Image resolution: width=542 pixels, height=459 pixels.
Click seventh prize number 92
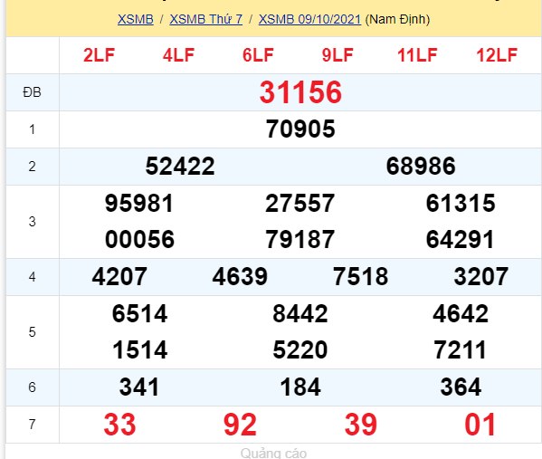pyautogui.click(x=240, y=425)
